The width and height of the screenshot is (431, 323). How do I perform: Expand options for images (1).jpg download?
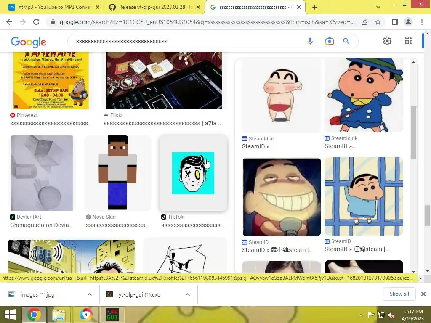tap(90, 294)
